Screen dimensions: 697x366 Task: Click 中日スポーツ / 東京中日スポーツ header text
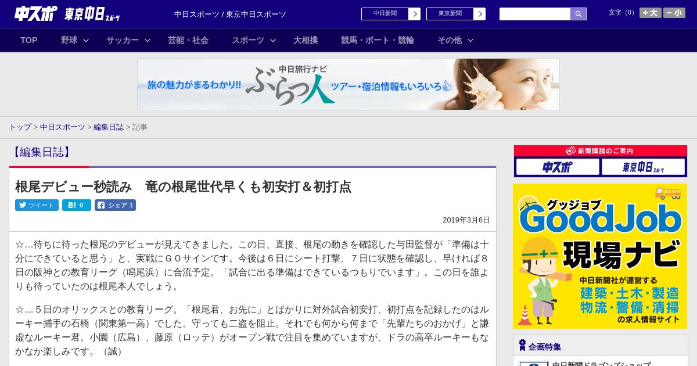pyautogui.click(x=230, y=14)
